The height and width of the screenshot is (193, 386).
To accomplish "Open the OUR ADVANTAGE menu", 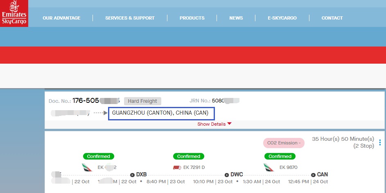I will (x=61, y=18).
